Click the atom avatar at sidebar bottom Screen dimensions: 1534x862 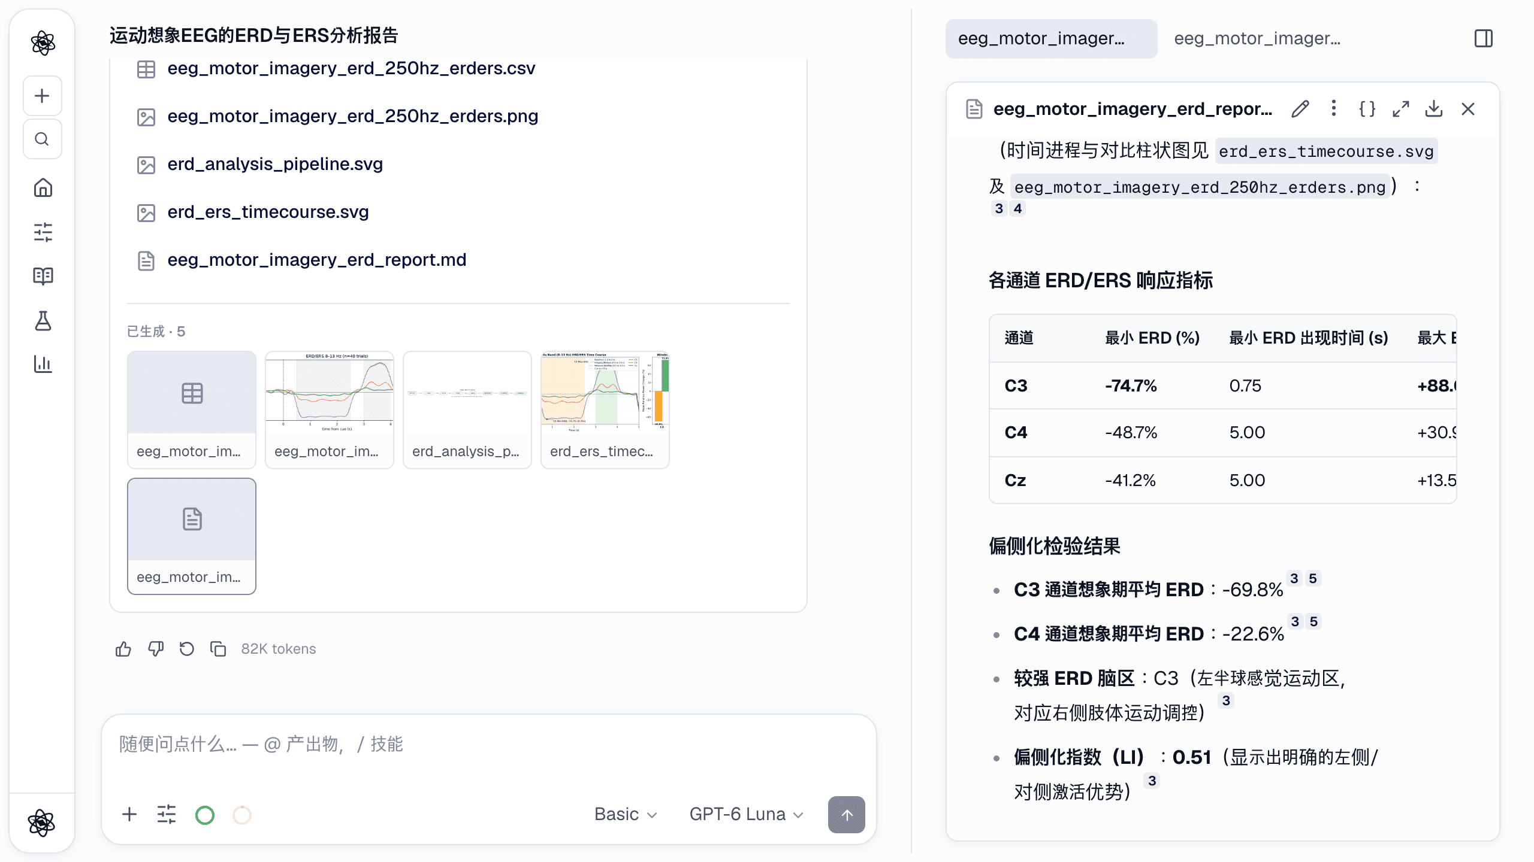(41, 823)
